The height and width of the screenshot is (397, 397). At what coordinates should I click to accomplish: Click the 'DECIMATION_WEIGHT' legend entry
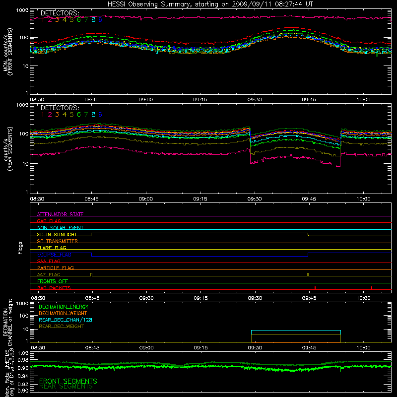click(63, 313)
